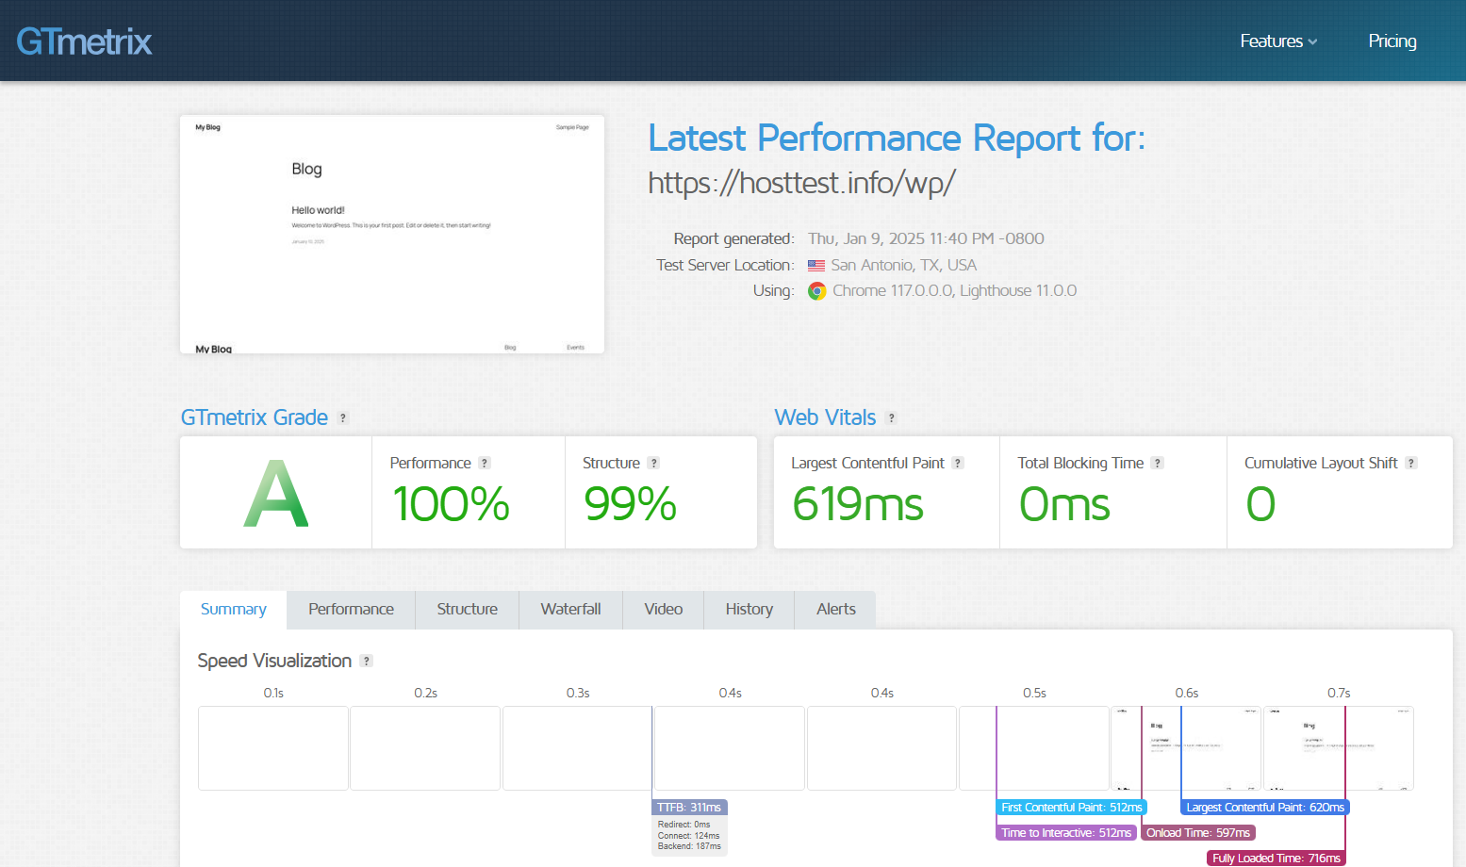Click the Fully Loaded Time: 716ms marker
This screenshot has width=1466, height=867.
[1277, 859]
